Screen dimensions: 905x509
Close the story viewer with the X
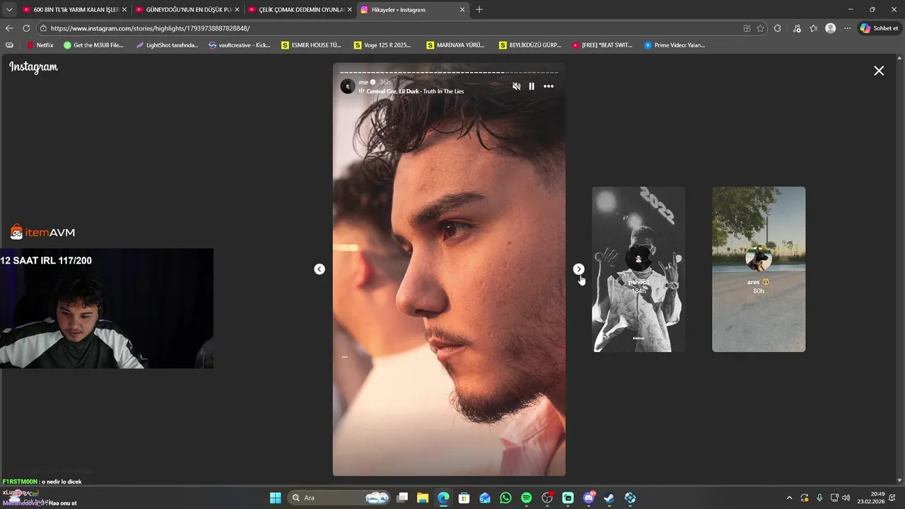[879, 71]
